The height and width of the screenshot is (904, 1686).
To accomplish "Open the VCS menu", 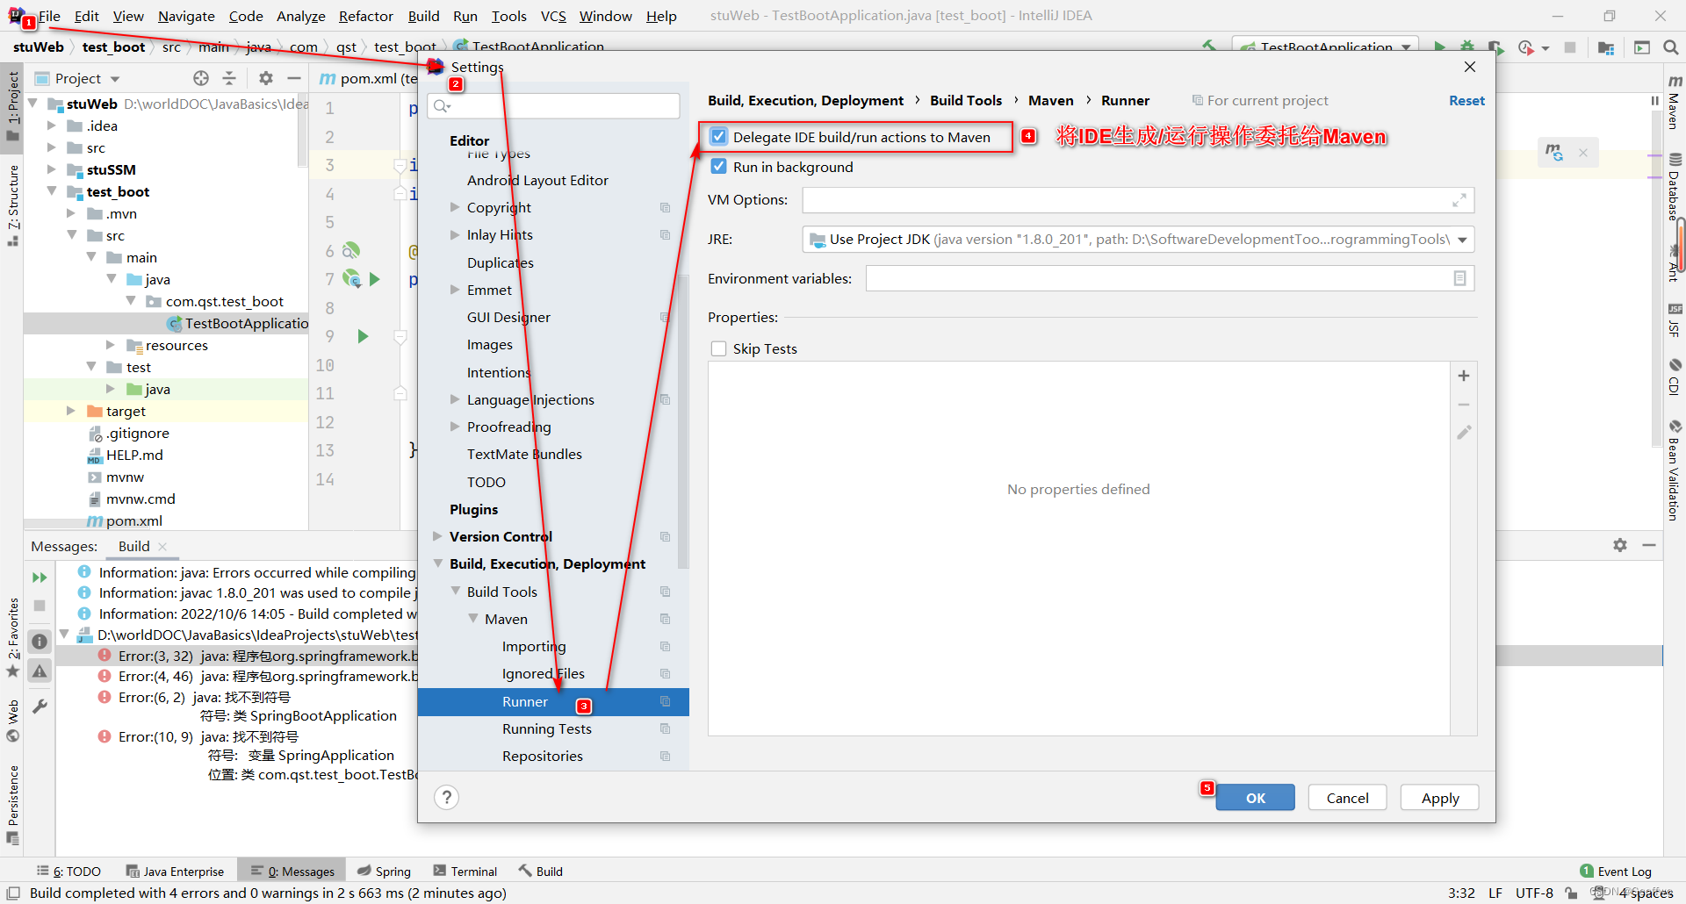I will pyautogui.click(x=553, y=16).
